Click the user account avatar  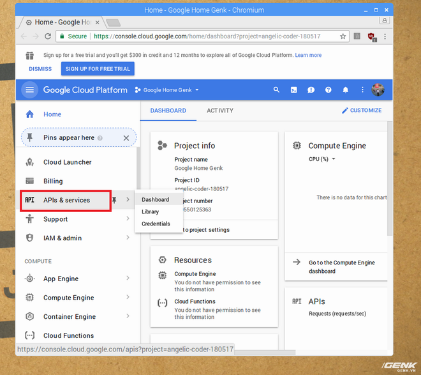pyautogui.click(x=378, y=90)
